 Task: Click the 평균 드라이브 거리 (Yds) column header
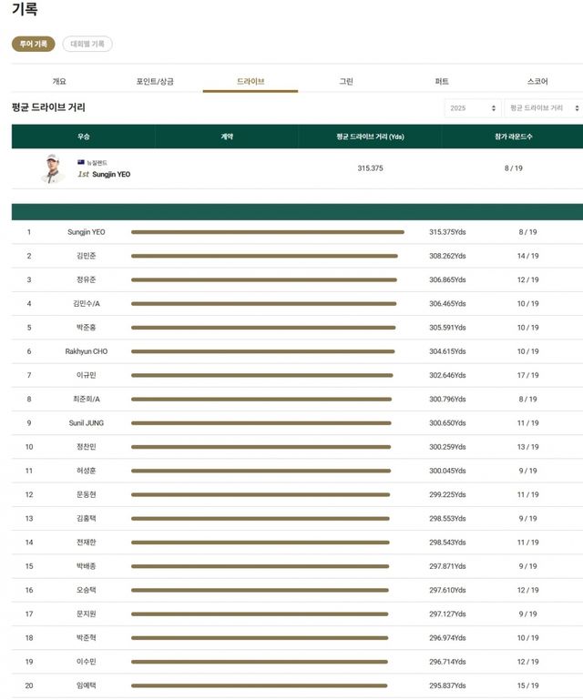coord(370,137)
